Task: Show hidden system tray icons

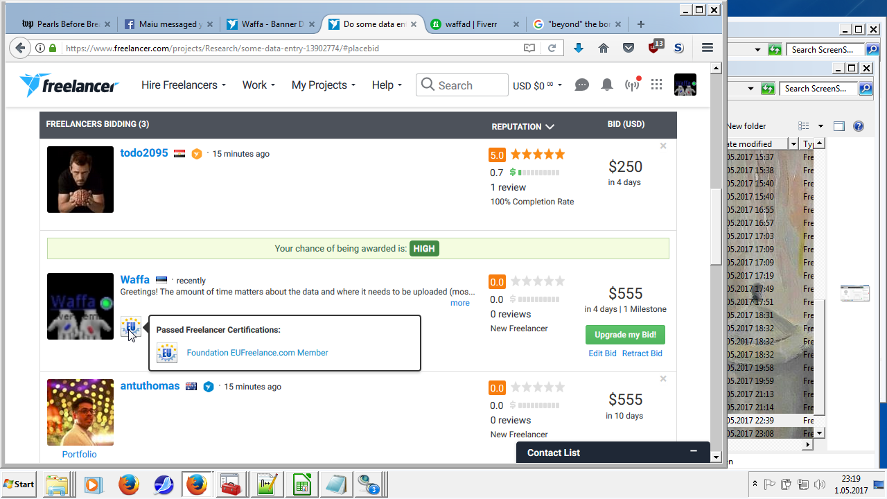Action: pyautogui.click(x=755, y=484)
